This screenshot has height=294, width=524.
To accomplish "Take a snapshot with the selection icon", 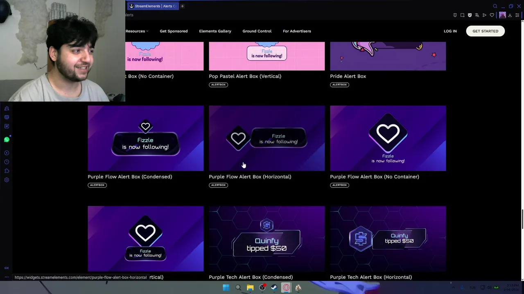I will pos(462,15).
